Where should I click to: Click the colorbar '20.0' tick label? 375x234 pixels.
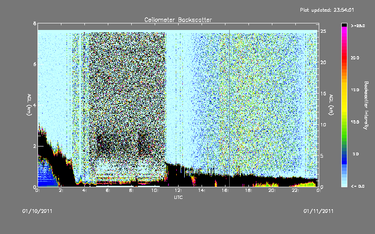[355, 58]
